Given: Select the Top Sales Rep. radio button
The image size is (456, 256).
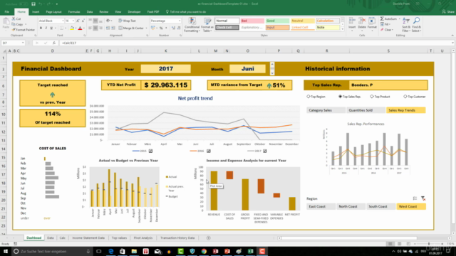Looking at the screenshot, I should pyautogui.click(x=341, y=97).
